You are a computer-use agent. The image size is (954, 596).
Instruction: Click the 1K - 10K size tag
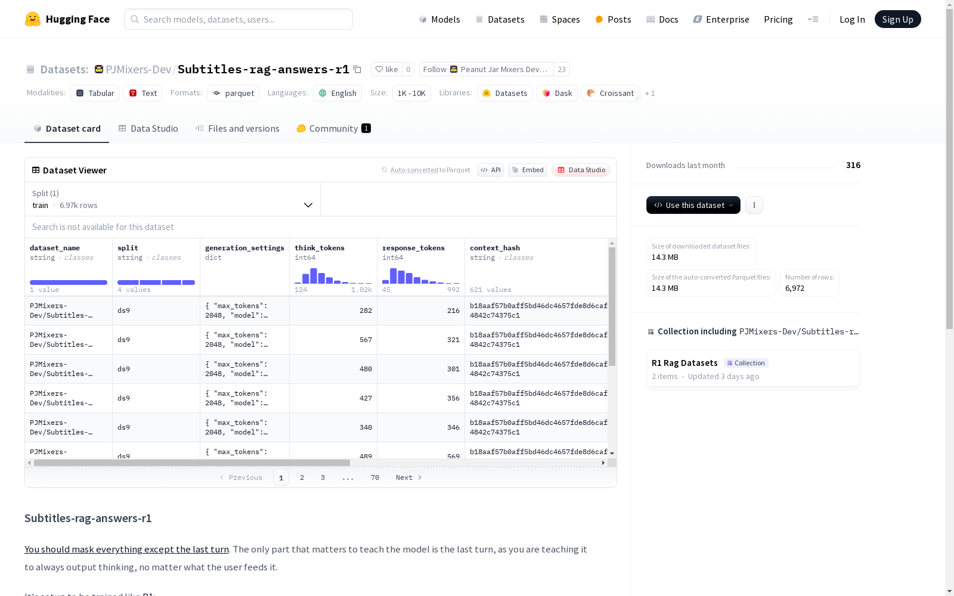(x=411, y=93)
